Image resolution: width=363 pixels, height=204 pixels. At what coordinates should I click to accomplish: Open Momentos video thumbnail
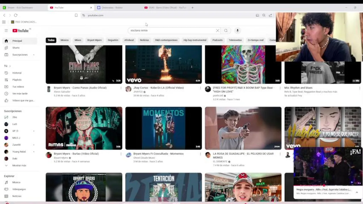pos(164,128)
